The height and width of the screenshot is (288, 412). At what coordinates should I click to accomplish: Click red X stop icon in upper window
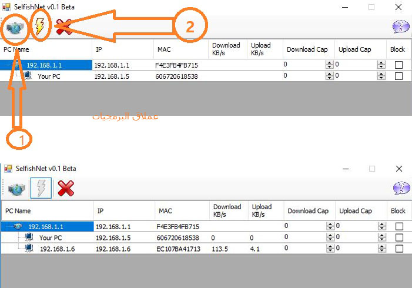tap(63, 27)
